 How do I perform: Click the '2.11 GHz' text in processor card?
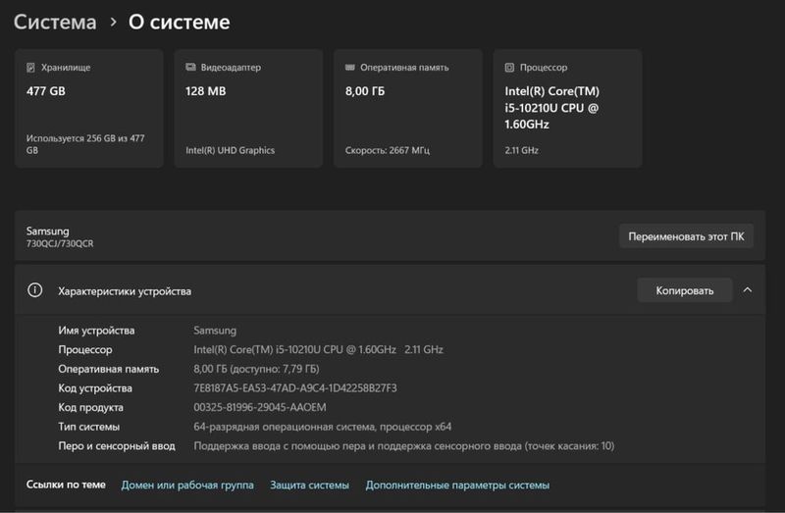coord(522,150)
